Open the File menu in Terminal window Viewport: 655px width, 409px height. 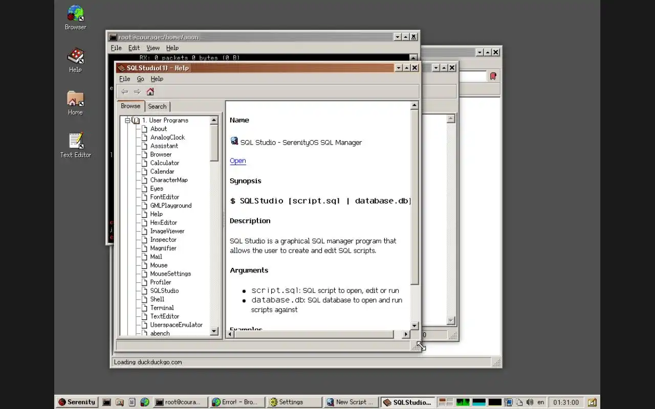116,48
